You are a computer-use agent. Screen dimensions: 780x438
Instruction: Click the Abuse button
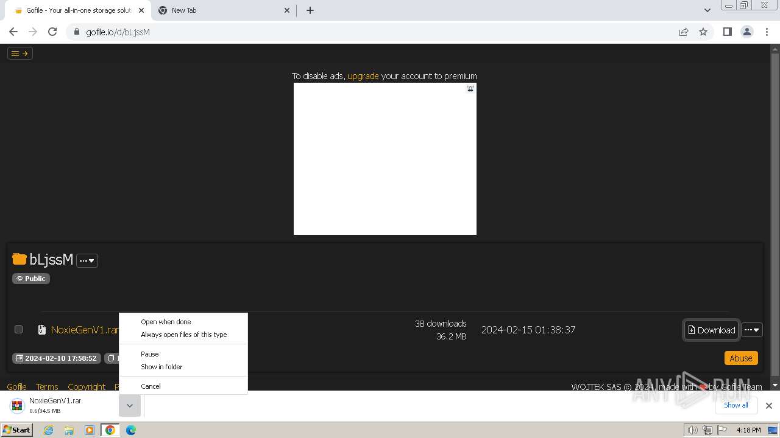point(741,358)
